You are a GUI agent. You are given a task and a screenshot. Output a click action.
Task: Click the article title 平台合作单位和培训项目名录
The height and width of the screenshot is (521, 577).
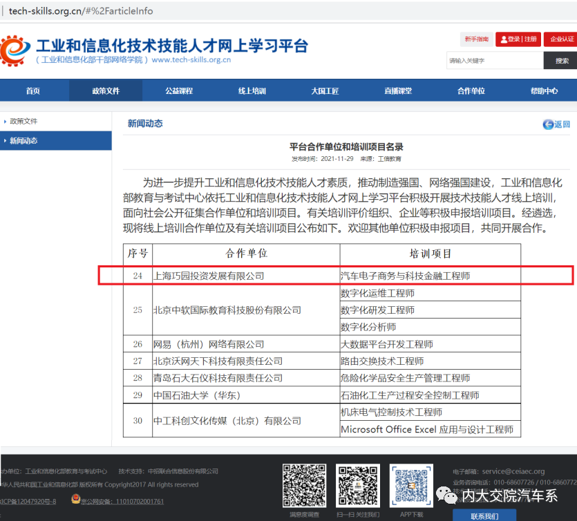tap(346, 146)
